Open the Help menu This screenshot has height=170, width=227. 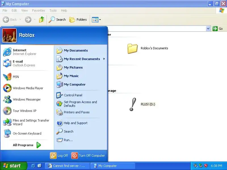[64, 10]
